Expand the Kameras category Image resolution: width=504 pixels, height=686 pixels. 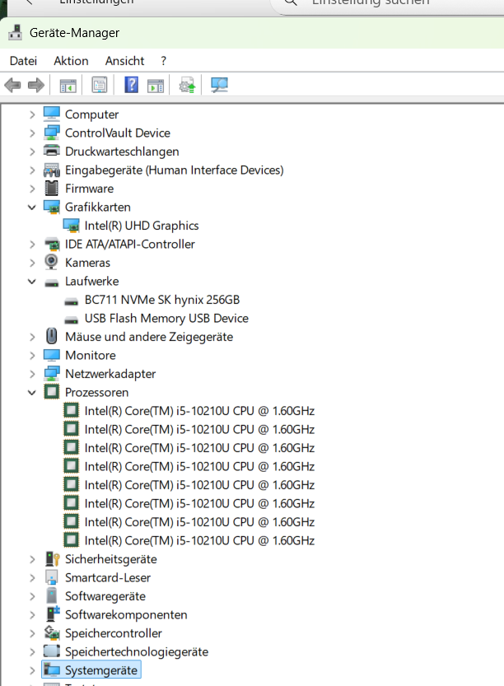pyautogui.click(x=32, y=263)
